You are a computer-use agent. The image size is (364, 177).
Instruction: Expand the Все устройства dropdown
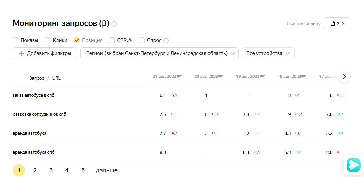[268, 53]
